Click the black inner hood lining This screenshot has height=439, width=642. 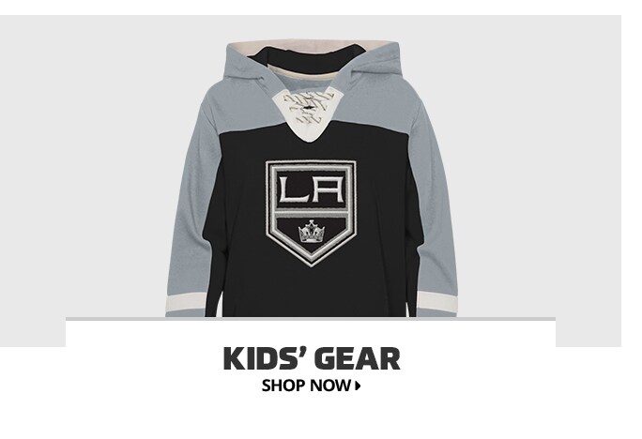click(307, 57)
